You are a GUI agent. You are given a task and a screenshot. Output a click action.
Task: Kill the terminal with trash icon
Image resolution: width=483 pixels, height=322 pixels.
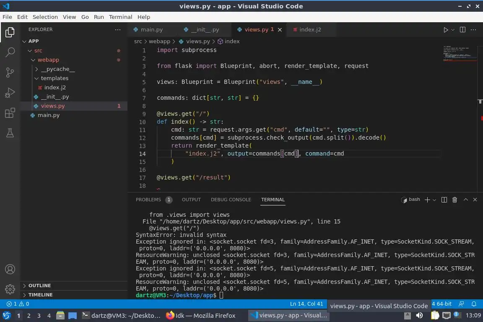click(x=454, y=200)
